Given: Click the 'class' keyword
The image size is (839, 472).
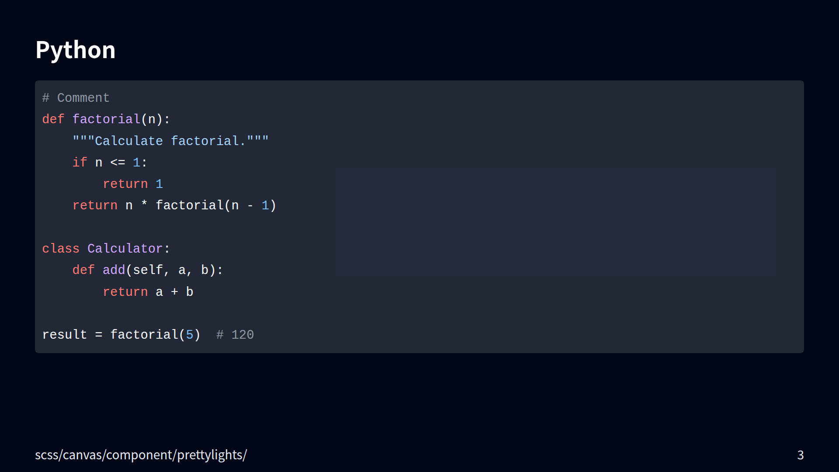Looking at the screenshot, I should 61,249.
